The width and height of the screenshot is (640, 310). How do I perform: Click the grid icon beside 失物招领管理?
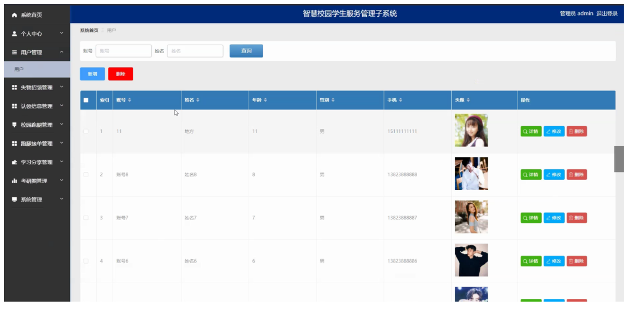click(x=15, y=88)
